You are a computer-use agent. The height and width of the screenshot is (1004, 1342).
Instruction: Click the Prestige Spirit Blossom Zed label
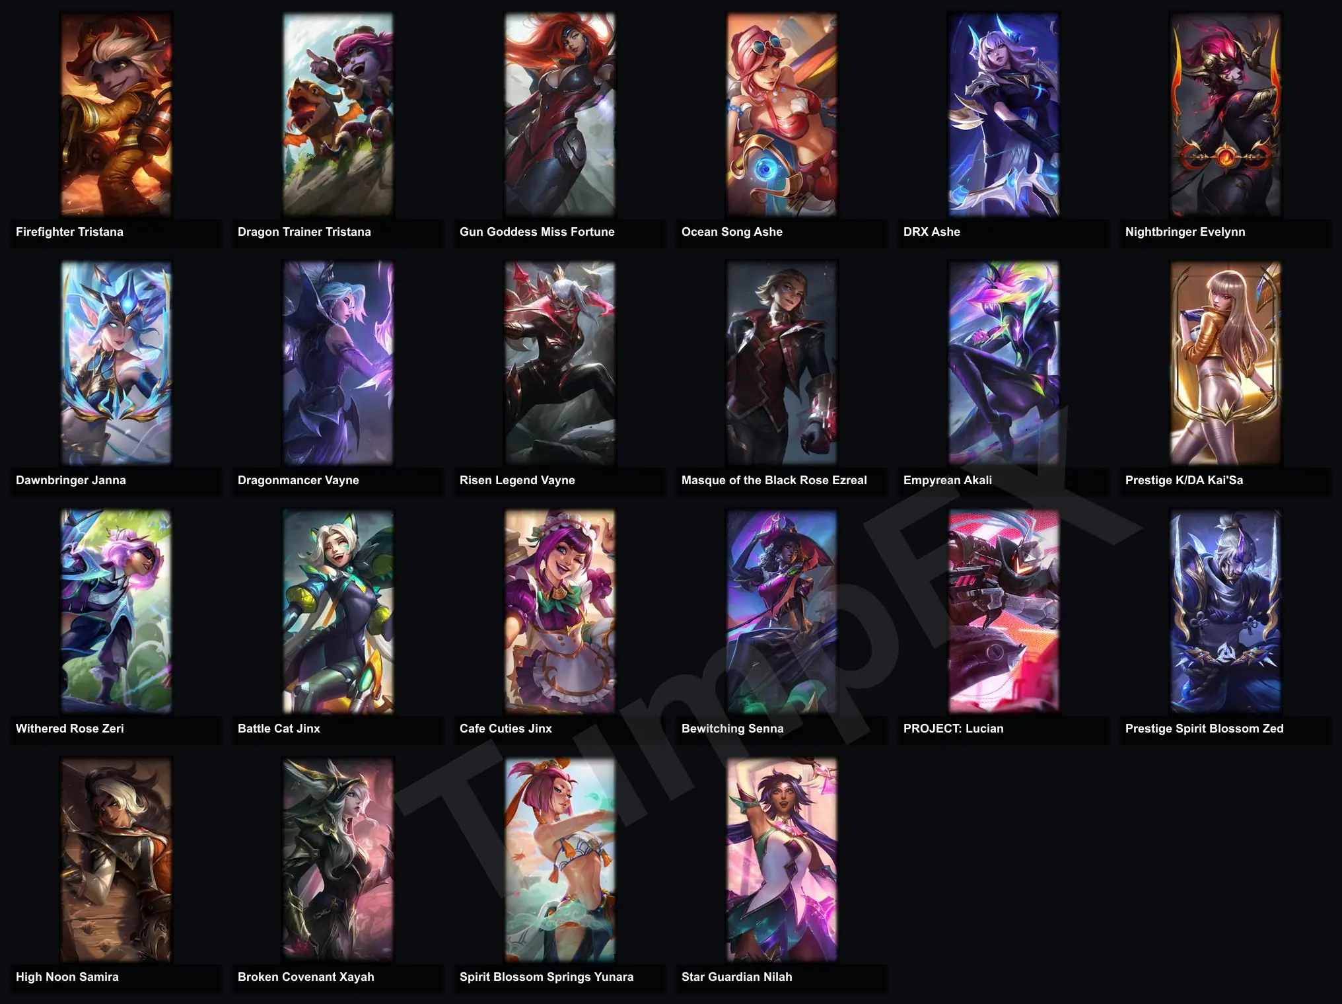[1205, 729]
